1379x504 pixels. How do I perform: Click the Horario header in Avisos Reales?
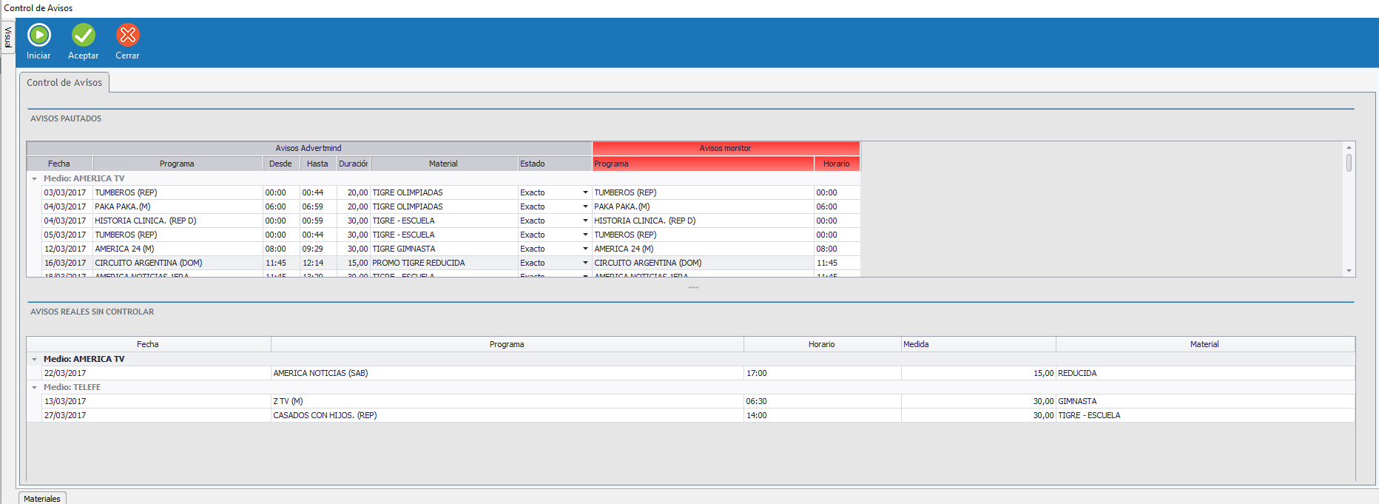tap(821, 344)
